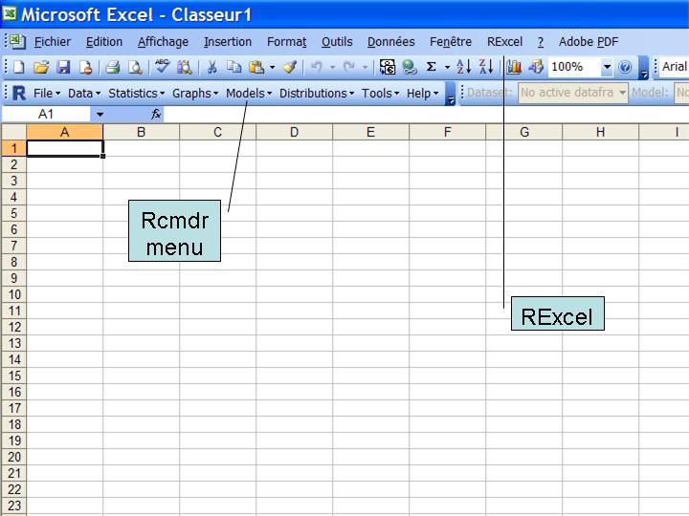This screenshot has width=689, height=516.
Task: Select column D header
Action: click(294, 132)
